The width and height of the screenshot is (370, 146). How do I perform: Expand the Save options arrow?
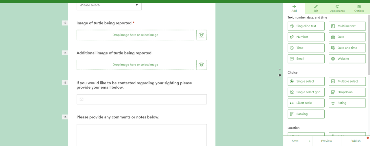pos(309,141)
